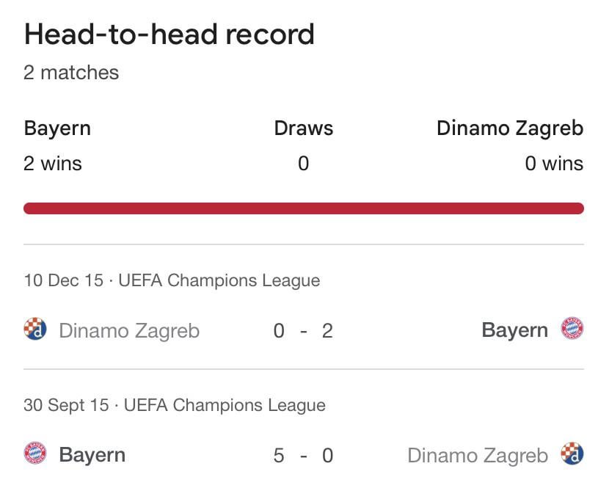Click Dinamo Zagreb's "0 wins" count
Screen dimensions: 598x502
[554, 163]
